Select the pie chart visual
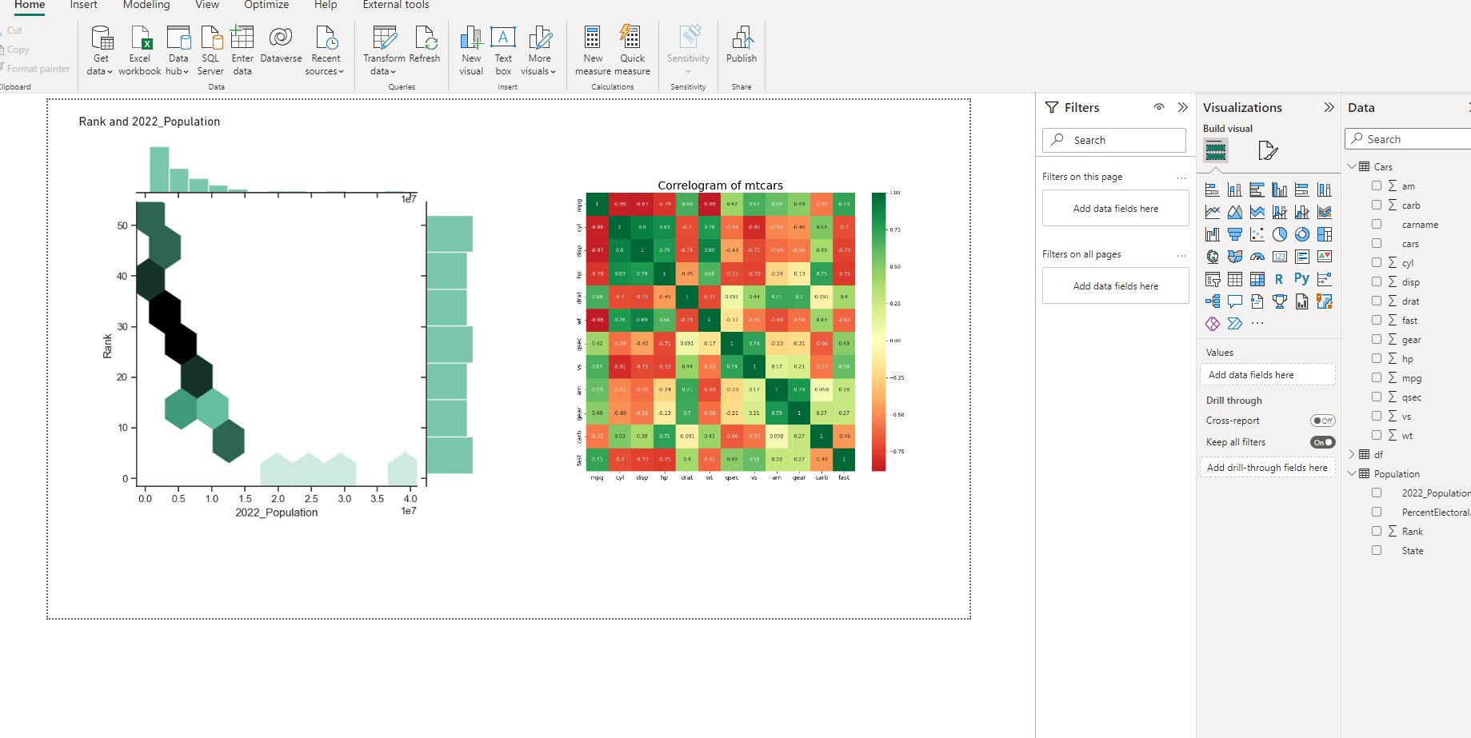The width and height of the screenshot is (1471, 738). click(x=1279, y=234)
